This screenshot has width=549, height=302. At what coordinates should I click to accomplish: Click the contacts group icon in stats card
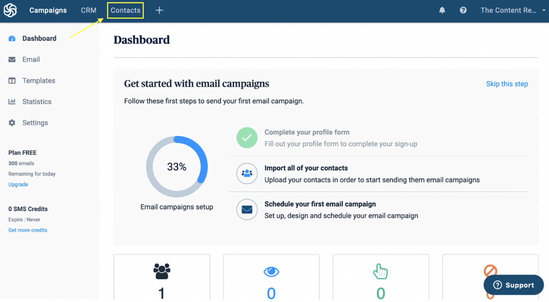pos(162,271)
